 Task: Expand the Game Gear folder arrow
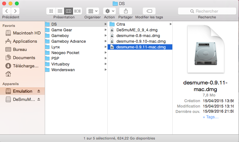[105, 30]
